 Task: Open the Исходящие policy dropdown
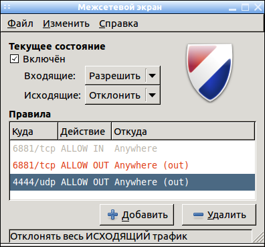122,95
